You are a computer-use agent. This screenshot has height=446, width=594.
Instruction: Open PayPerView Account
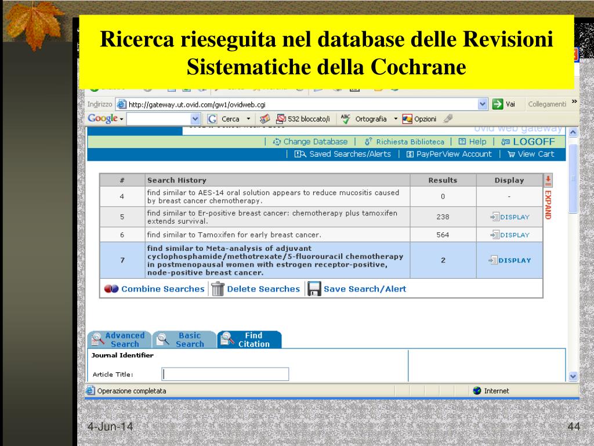[449, 154]
